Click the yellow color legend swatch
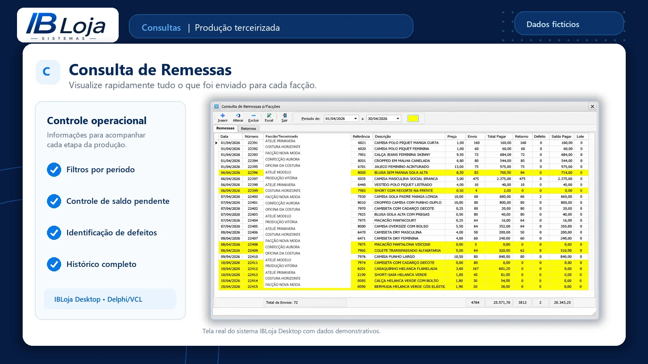This screenshot has height=364, width=648. (413, 119)
